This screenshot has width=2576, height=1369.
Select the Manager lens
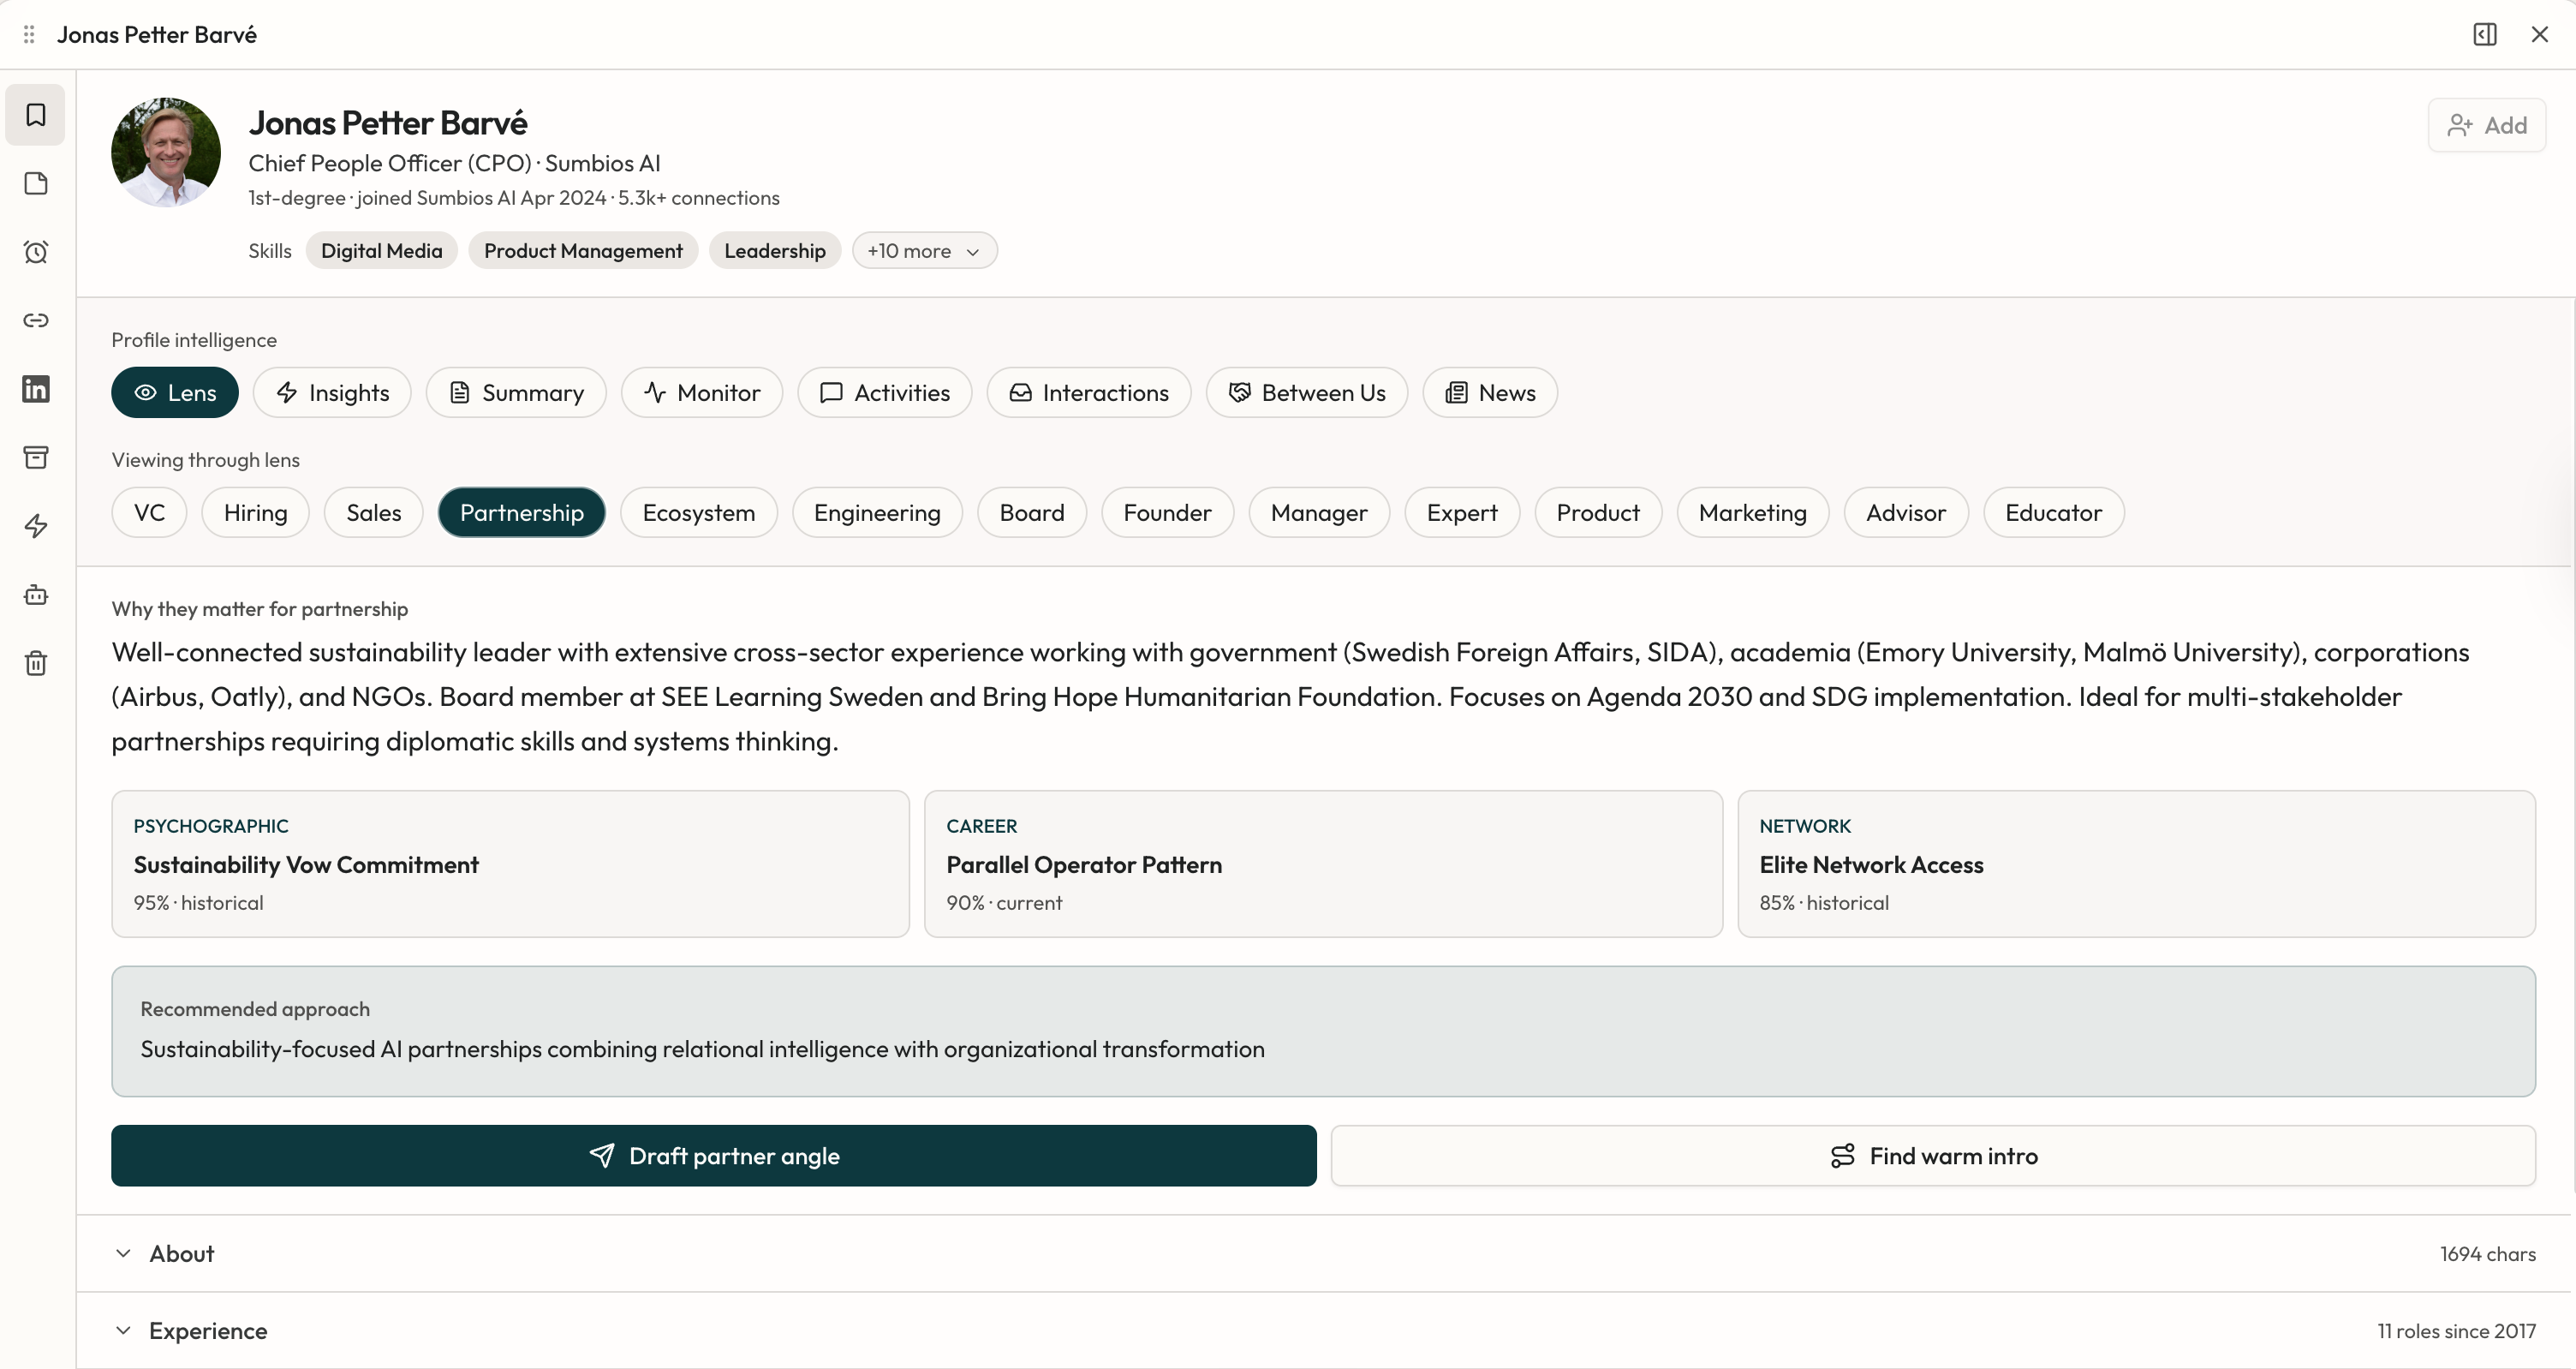(1319, 512)
